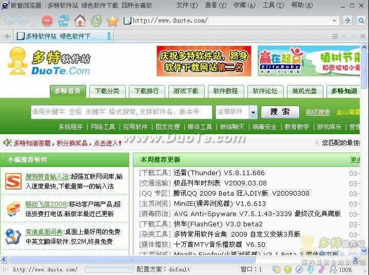This screenshot has width=369, height=275.
Task: Open the 全部软件 category dropdown
Action: tap(253, 112)
